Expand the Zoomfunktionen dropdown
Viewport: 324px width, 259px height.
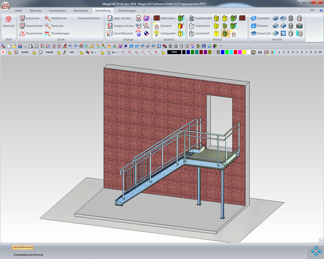click(90, 18)
